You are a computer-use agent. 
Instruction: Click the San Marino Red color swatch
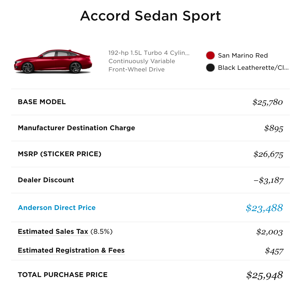click(210, 55)
